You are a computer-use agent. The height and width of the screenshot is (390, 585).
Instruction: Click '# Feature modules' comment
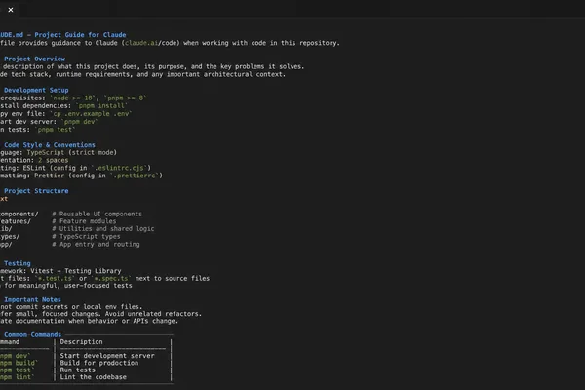(84, 221)
